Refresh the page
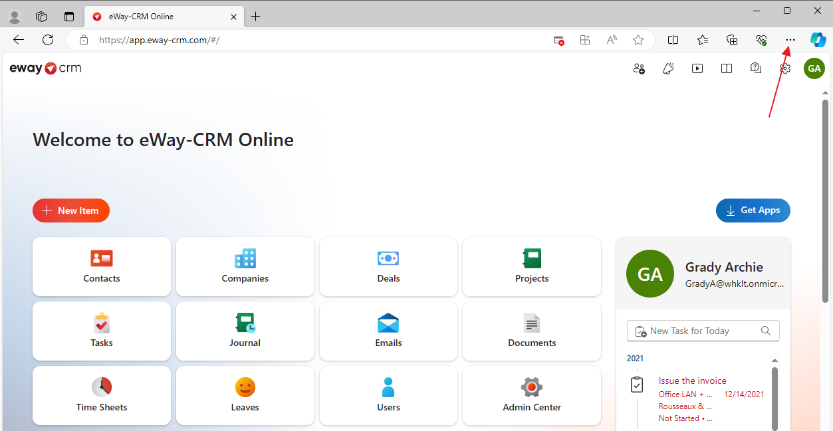 point(48,40)
